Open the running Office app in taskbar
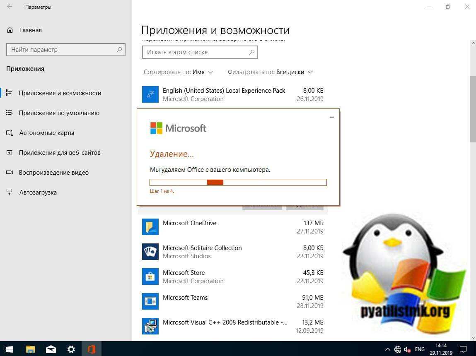 tap(91, 349)
